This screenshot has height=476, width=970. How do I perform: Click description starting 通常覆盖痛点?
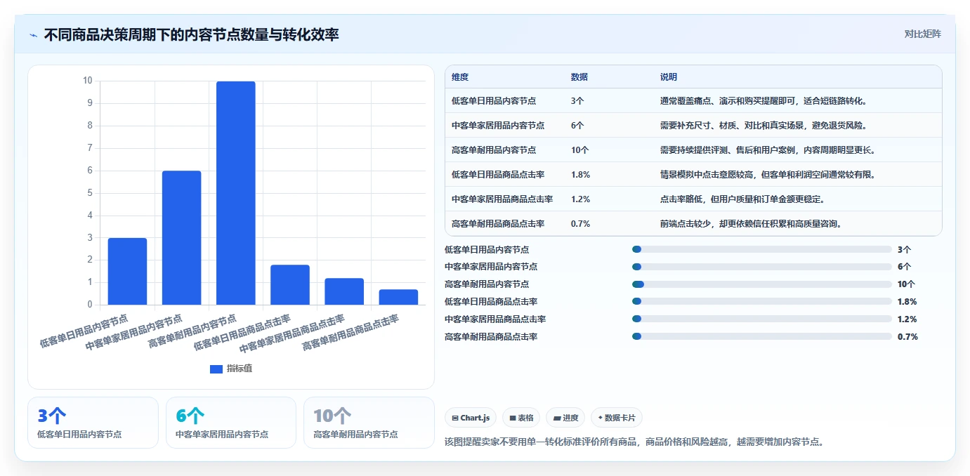tap(765, 101)
